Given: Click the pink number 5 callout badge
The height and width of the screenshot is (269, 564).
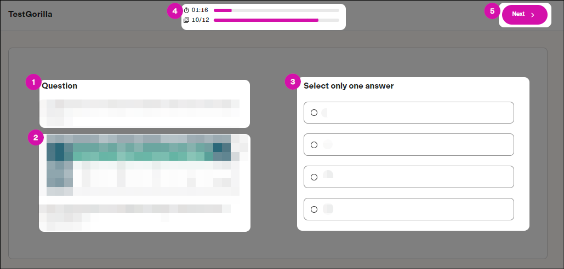Looking at the screenshot, I should [x=492, y=11].
